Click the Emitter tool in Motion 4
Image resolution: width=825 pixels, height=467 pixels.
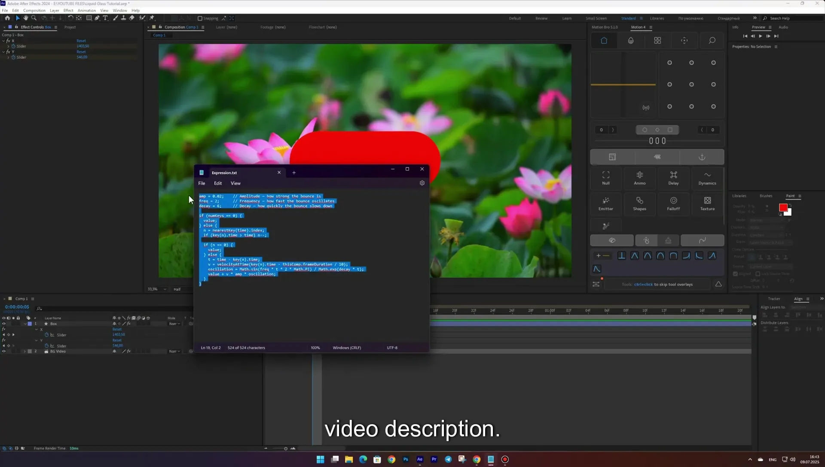606,203
